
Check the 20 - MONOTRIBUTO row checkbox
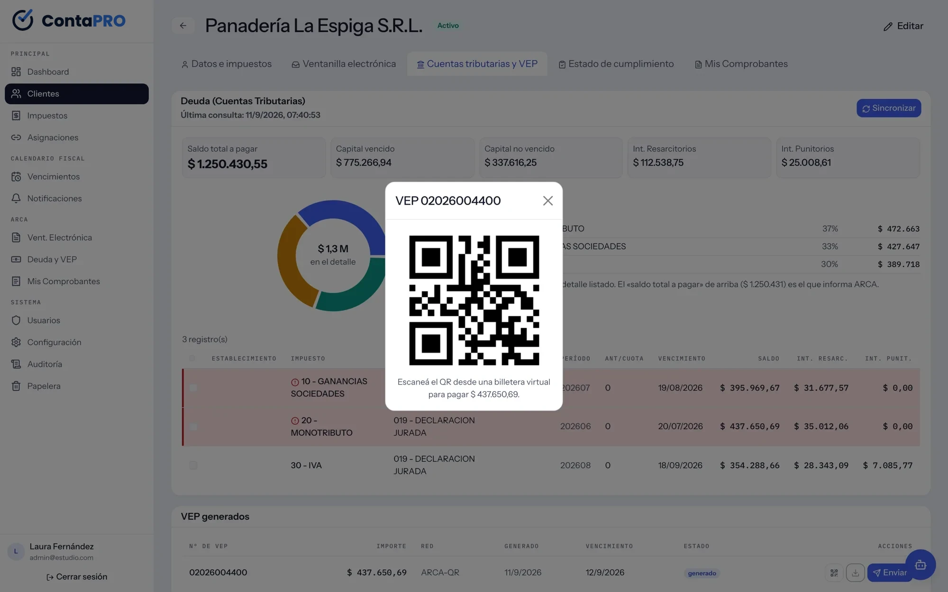tap(193, 427)
